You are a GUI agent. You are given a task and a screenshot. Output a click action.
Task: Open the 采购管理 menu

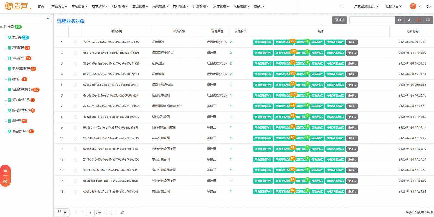pyautogui.click(x=160, y=6)
